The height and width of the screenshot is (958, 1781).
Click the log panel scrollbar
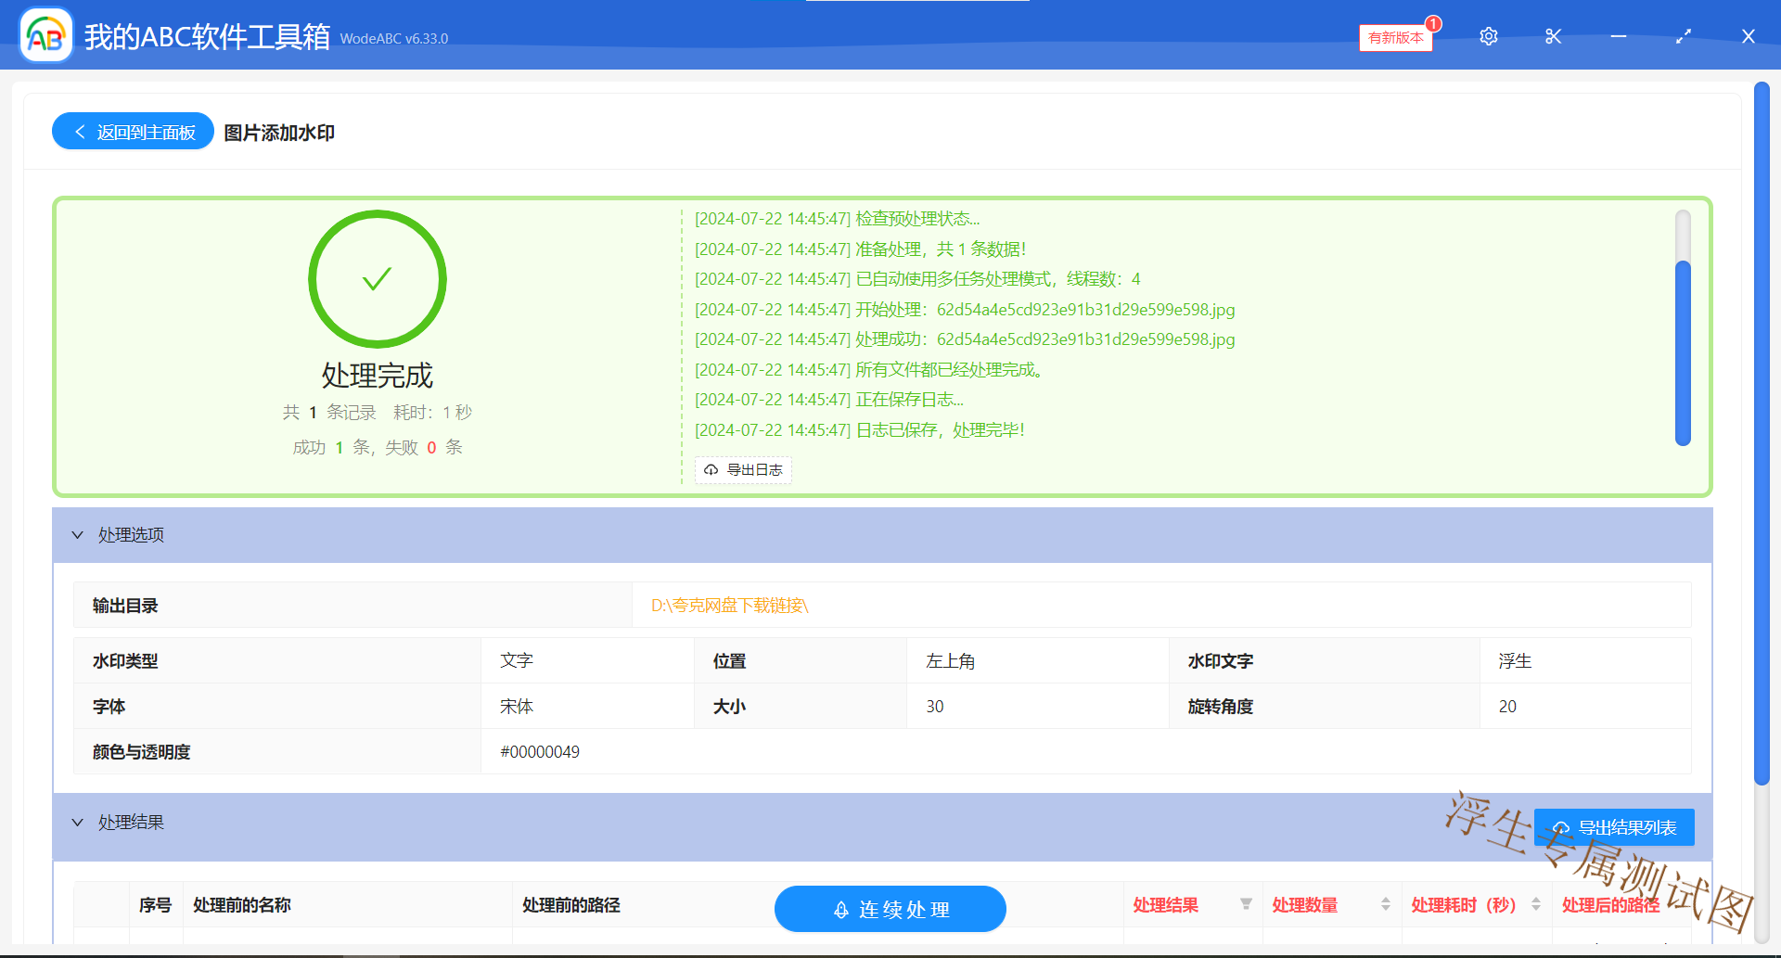tap(1683, 352)
